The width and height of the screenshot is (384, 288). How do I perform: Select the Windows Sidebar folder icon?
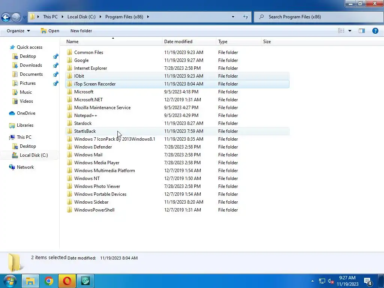[69, 202]
